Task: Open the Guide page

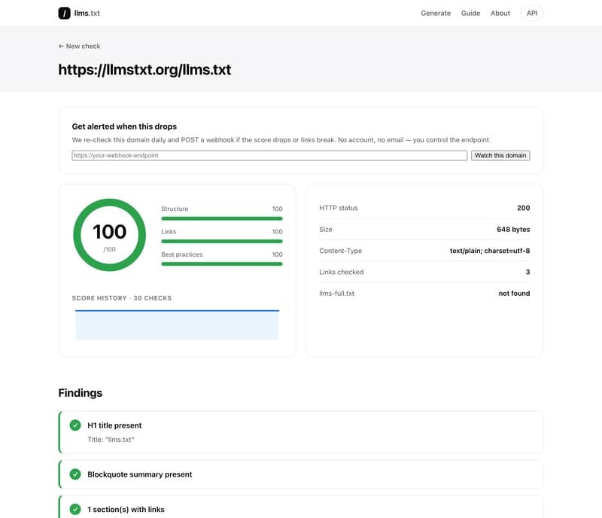Action: click(x=470, y=13)
